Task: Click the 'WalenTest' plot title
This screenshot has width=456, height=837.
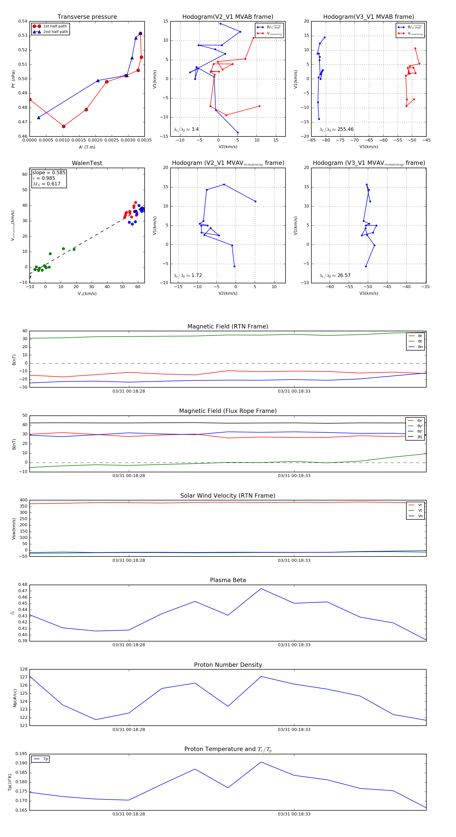Action: tap(87, 163)
